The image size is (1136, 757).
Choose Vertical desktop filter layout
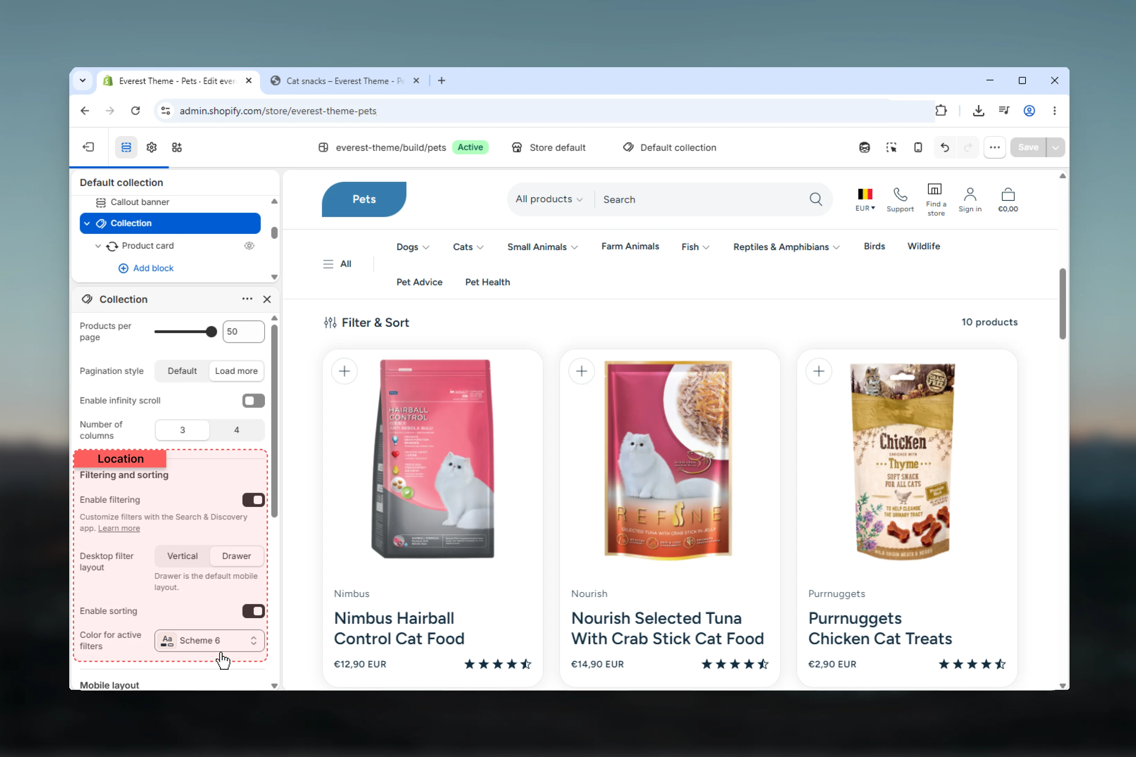(183, 556)
